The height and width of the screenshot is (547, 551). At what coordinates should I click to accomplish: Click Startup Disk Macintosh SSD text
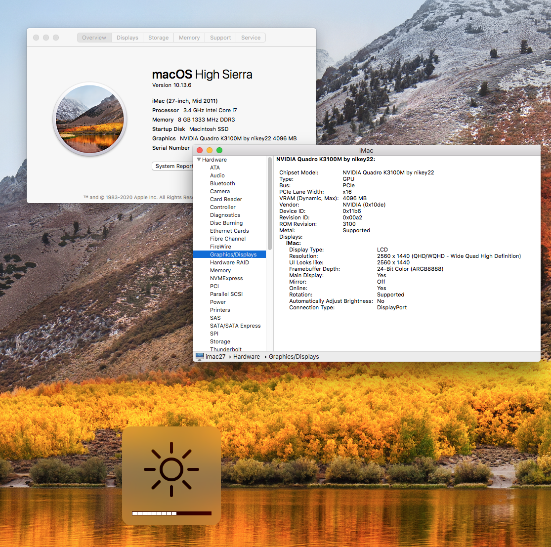pos(190,129)
